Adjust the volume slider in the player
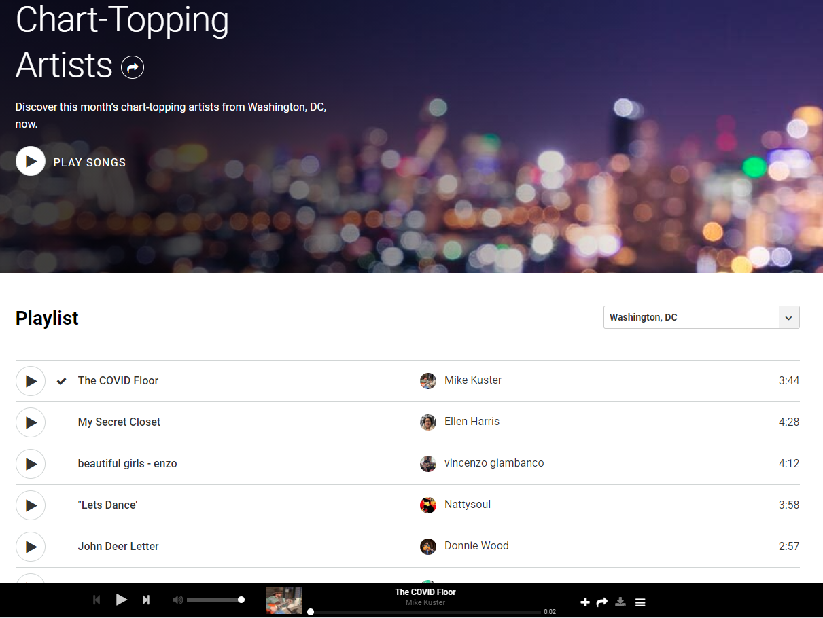This screenshot has height=618, width=823. click(214, 600)
